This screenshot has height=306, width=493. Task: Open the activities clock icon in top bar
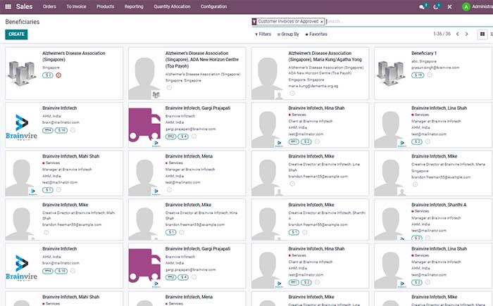pos(436,6)
